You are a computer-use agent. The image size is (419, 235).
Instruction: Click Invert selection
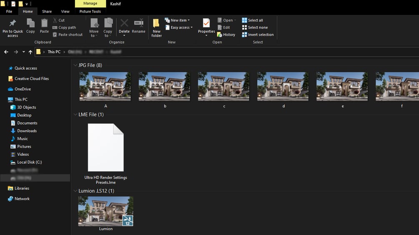(258, 35)
